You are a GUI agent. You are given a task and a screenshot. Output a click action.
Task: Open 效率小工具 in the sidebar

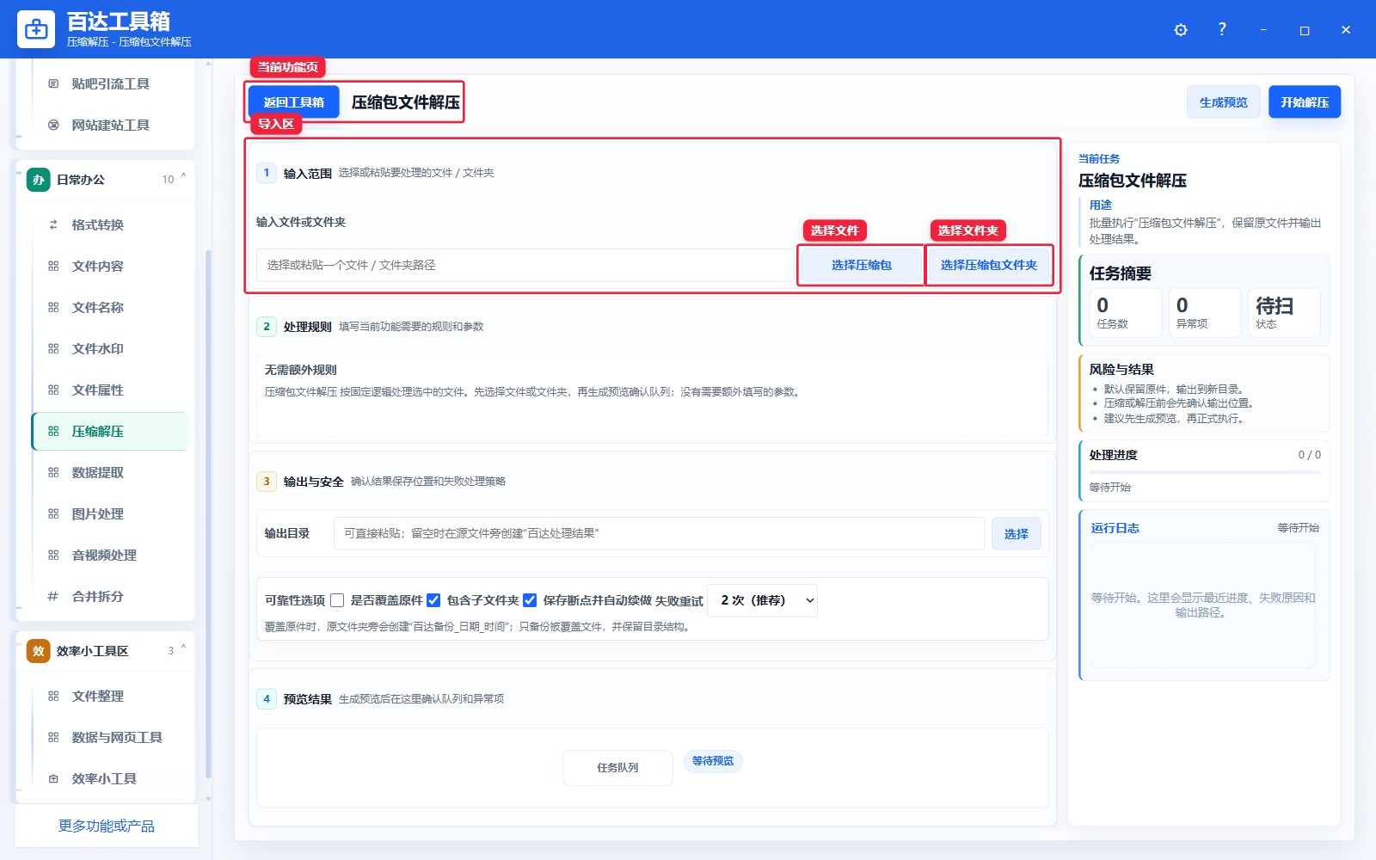pos(110,778)
